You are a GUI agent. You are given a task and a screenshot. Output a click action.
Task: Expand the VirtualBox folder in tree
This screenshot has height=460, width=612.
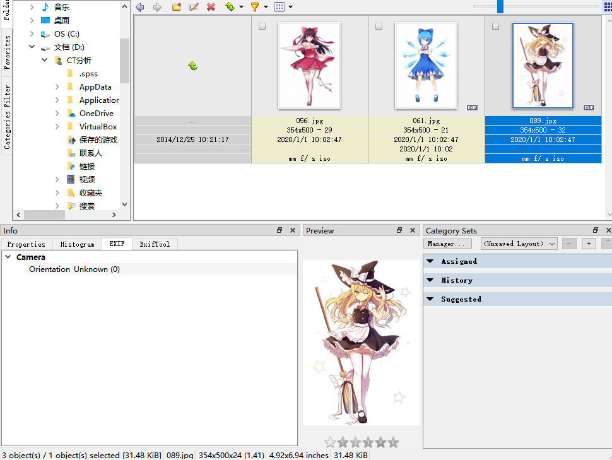pos(57,127)
